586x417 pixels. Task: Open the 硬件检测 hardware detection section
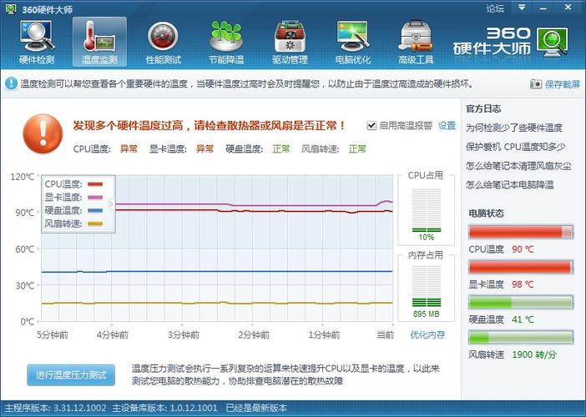tap(37, 43)
